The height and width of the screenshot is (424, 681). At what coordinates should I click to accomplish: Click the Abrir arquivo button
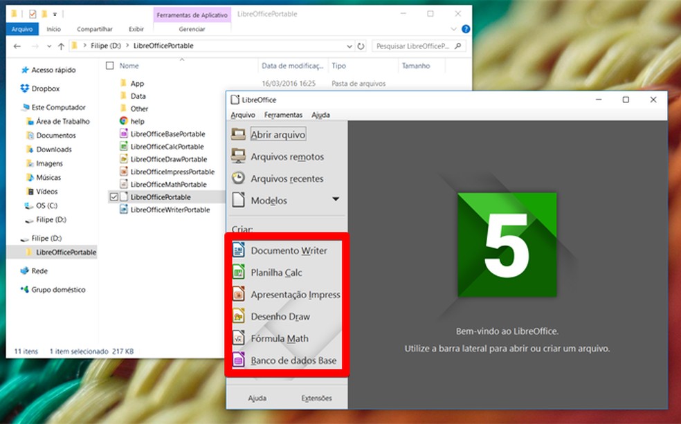278,135
